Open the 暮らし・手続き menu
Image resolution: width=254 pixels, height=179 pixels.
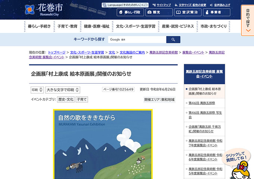pos(39,26)
